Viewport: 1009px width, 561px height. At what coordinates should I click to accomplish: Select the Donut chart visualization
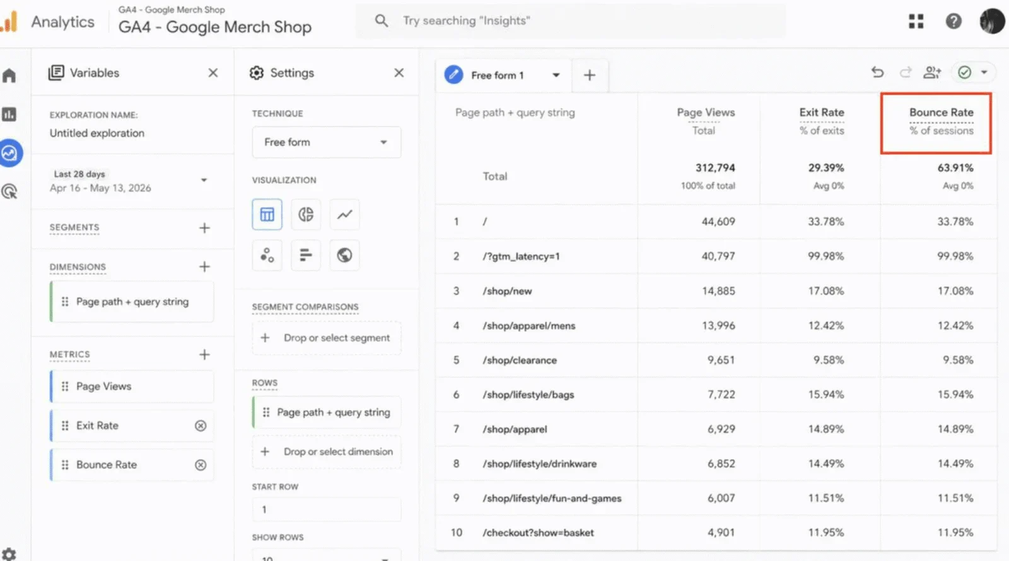[306, 215]
